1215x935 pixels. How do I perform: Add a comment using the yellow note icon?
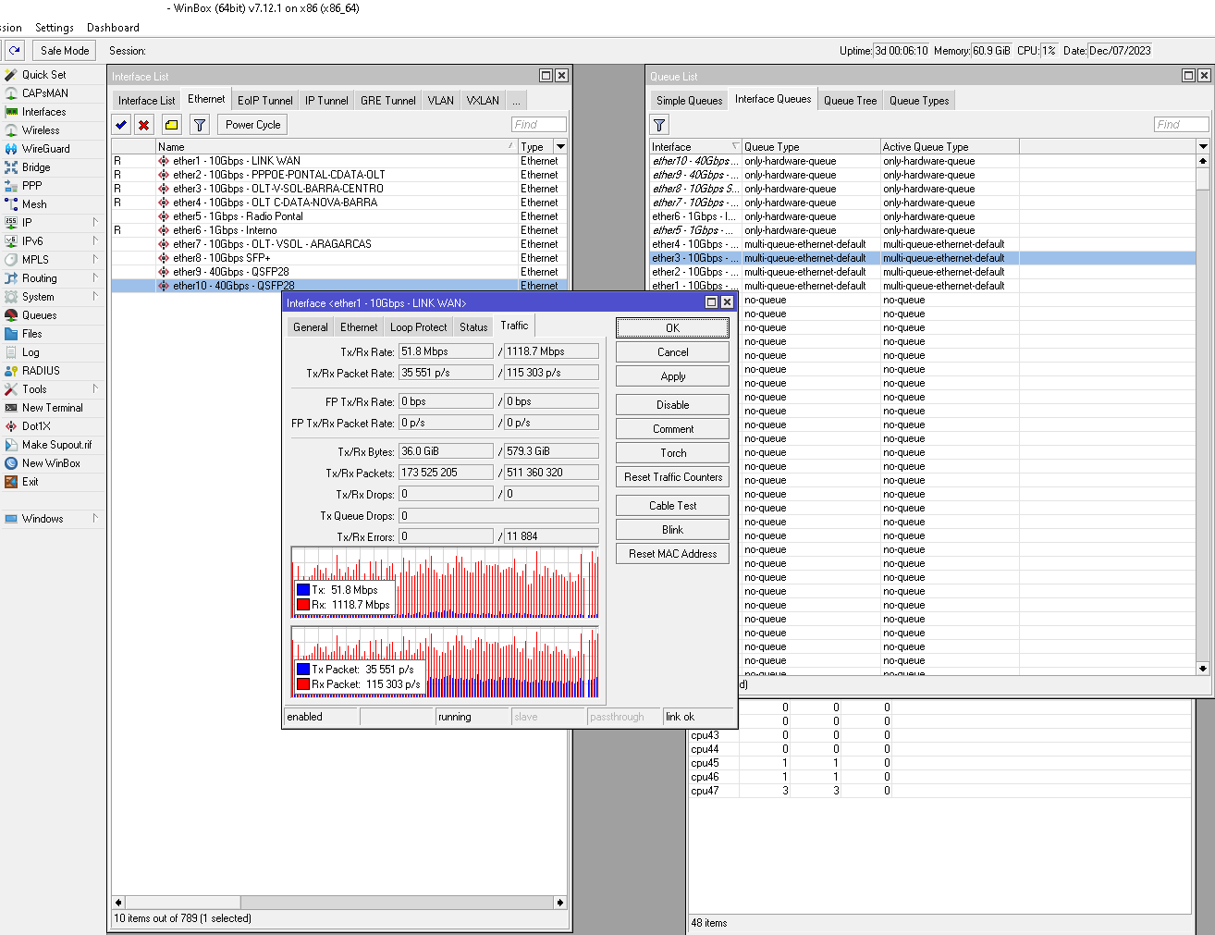click(x=171, y=125)
